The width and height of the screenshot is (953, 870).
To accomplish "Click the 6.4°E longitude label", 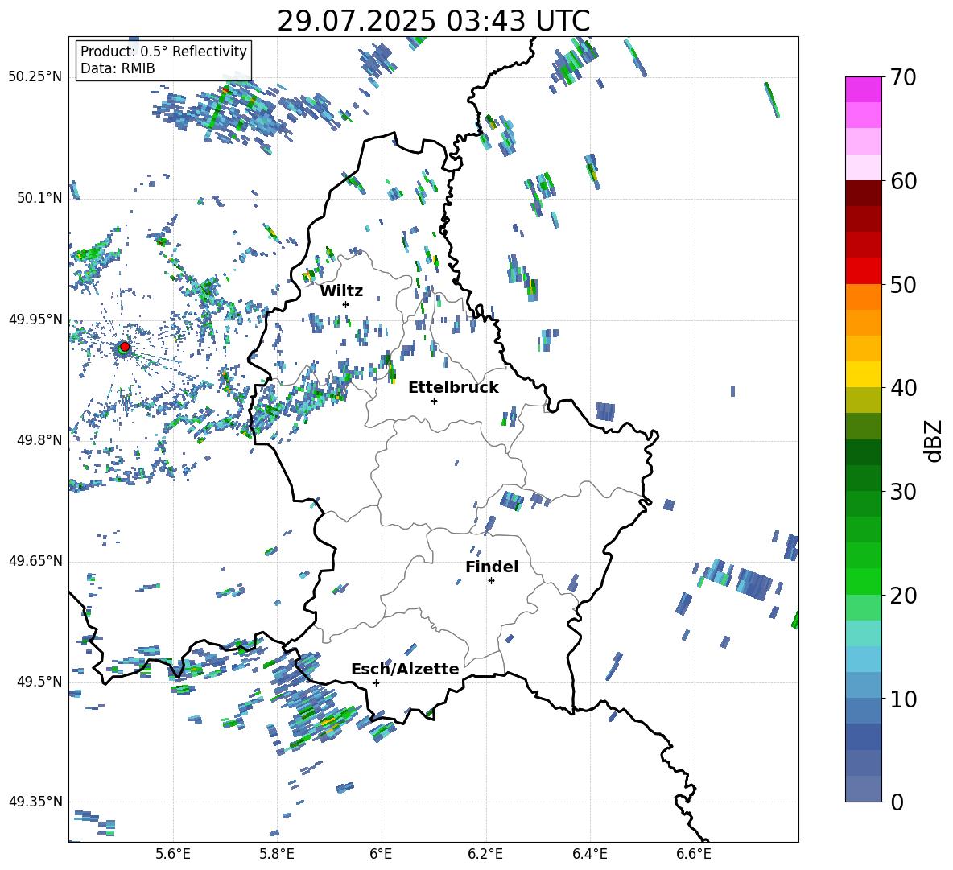I will coord(589,854).
